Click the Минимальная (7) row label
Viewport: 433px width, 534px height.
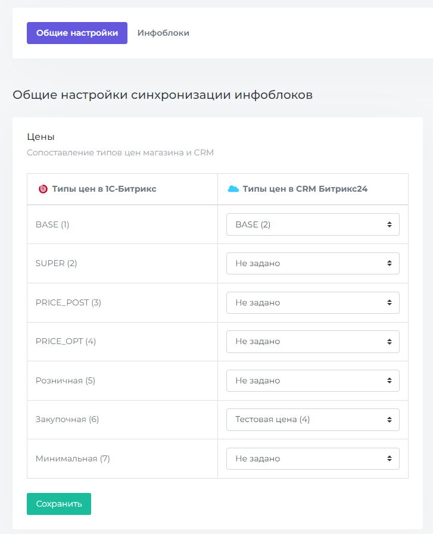click(73, 458)
